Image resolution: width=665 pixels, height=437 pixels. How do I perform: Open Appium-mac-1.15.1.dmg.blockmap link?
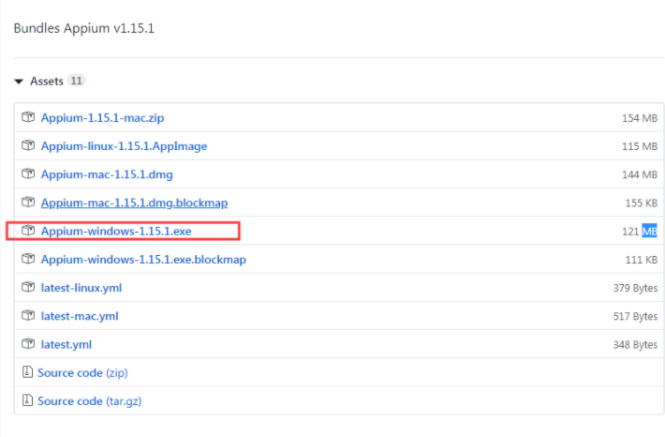pos(134,203)
